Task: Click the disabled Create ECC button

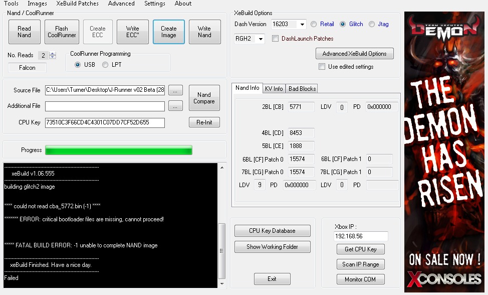Action: point(97,32)
